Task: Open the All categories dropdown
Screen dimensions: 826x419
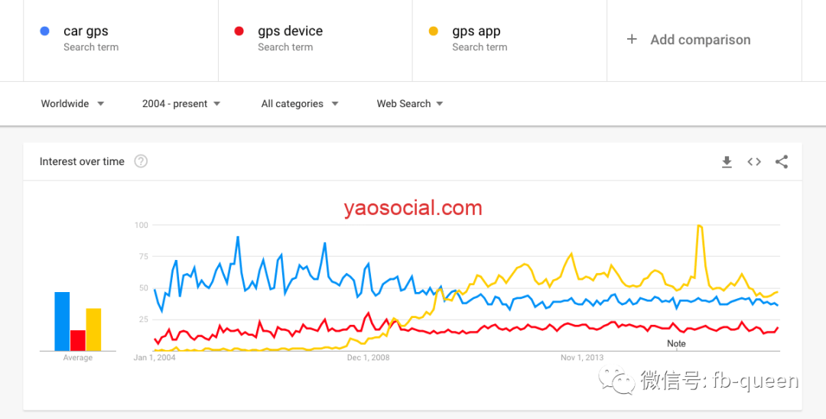Action: click(300, 104)
